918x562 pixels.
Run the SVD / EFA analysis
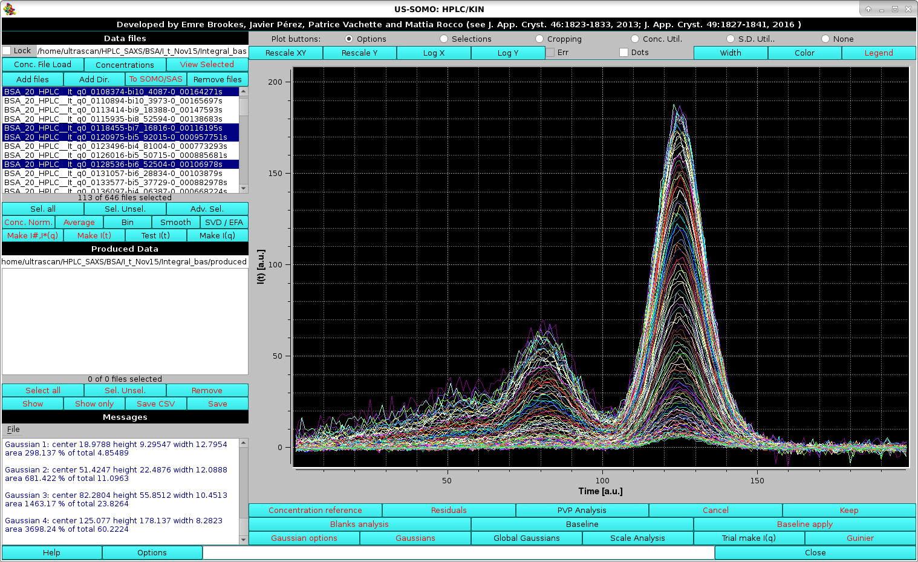(224, 222)
